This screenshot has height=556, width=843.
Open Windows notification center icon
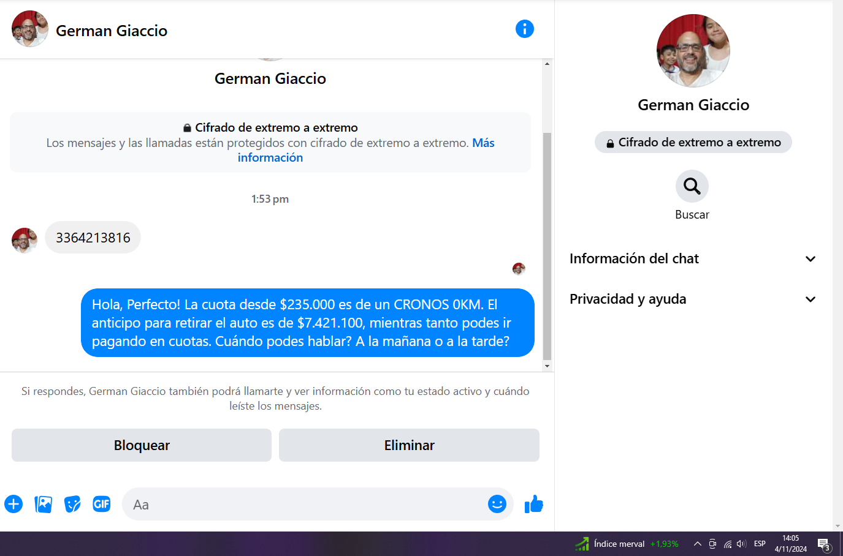click(x=823, y=544)
